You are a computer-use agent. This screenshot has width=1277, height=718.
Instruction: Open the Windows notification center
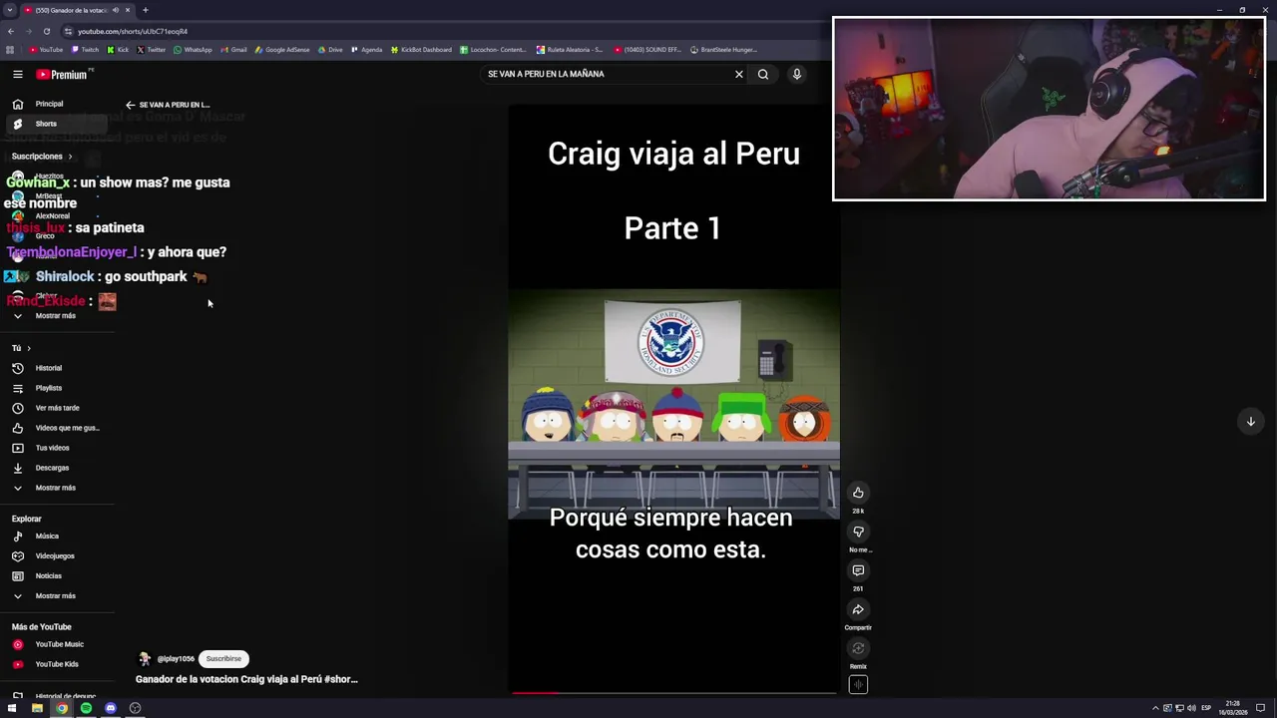[1261, 708]
